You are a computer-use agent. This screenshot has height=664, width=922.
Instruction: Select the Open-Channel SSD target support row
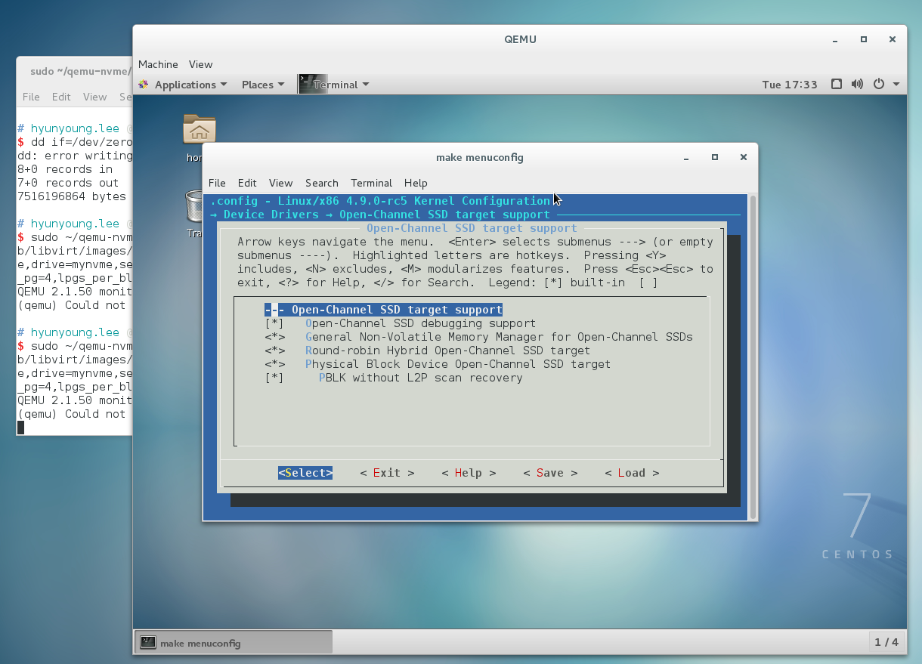point(383,310)
